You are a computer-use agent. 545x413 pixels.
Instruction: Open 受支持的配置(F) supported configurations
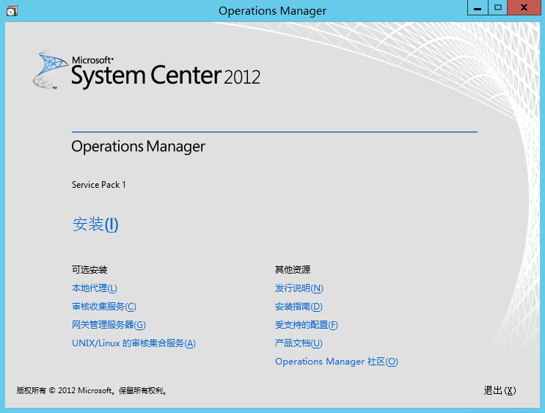306,325
